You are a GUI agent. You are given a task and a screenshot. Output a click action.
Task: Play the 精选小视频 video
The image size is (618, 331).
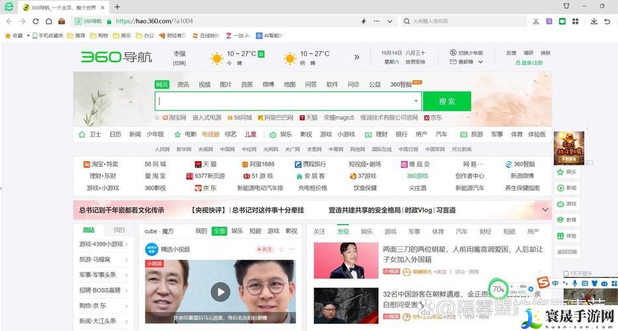point(220,292)
